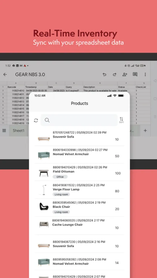Select barcode 8806359545062 line
The height and width of the screenshot is (278, 157).
coord(79,202)
